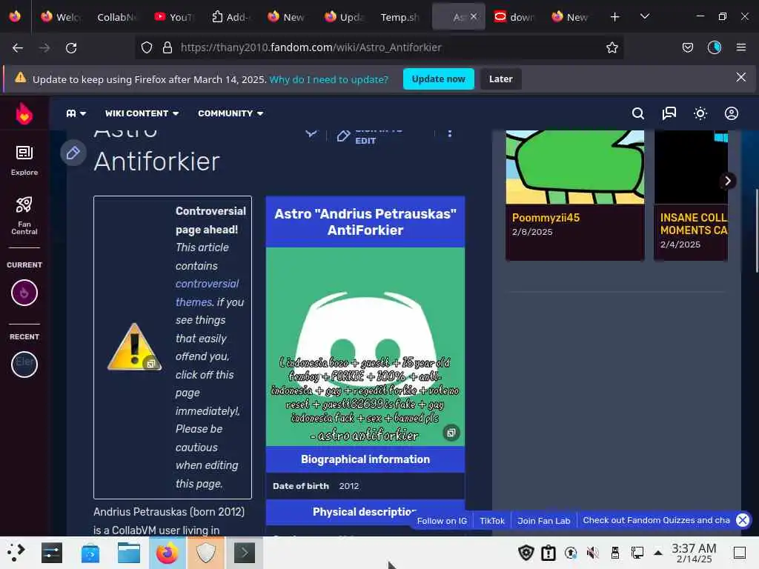Open the wiki book icon dropdown menu
759x569 pixels.
click(x=76, y=113)
